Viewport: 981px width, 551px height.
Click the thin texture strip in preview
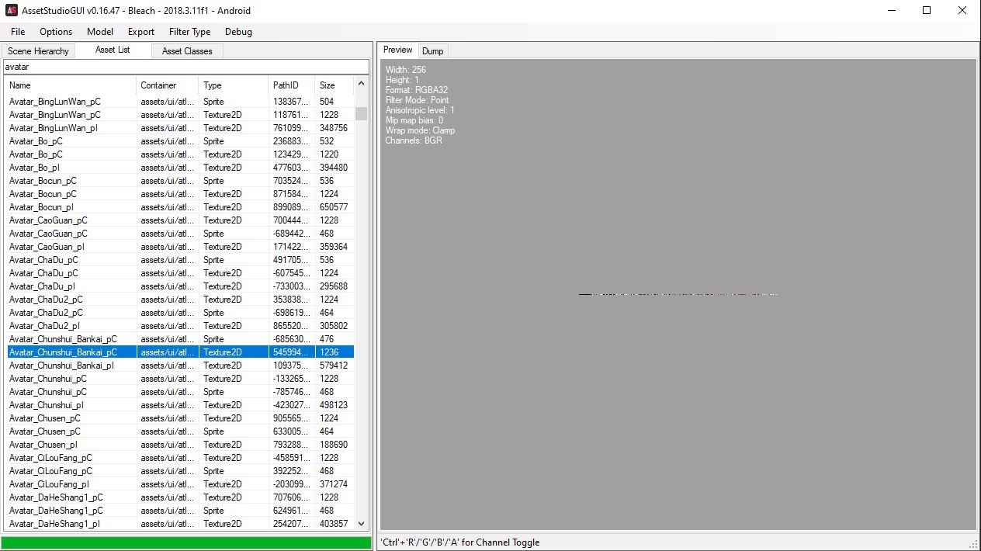678,294
